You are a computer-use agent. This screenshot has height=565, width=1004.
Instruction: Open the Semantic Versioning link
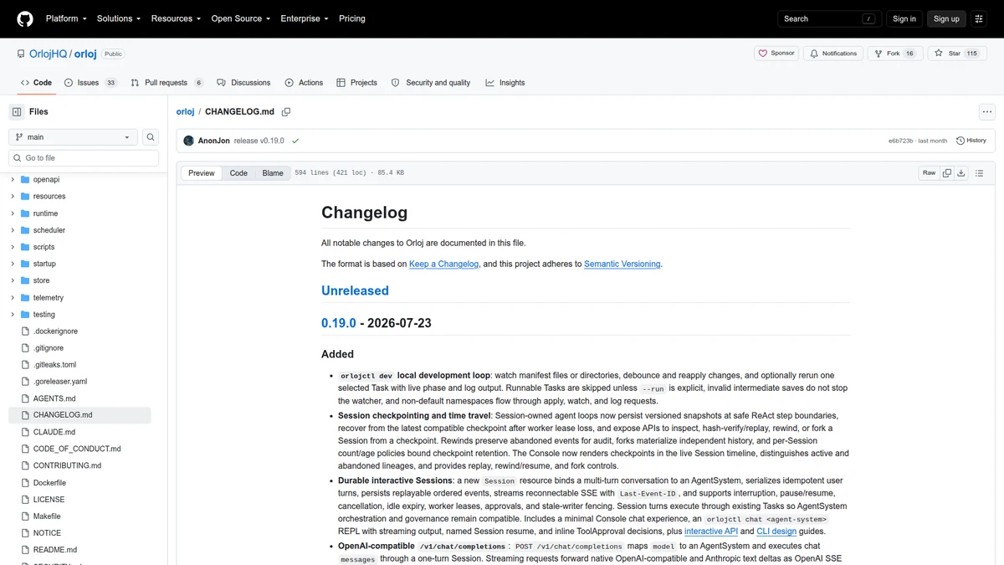coord(622,264)
